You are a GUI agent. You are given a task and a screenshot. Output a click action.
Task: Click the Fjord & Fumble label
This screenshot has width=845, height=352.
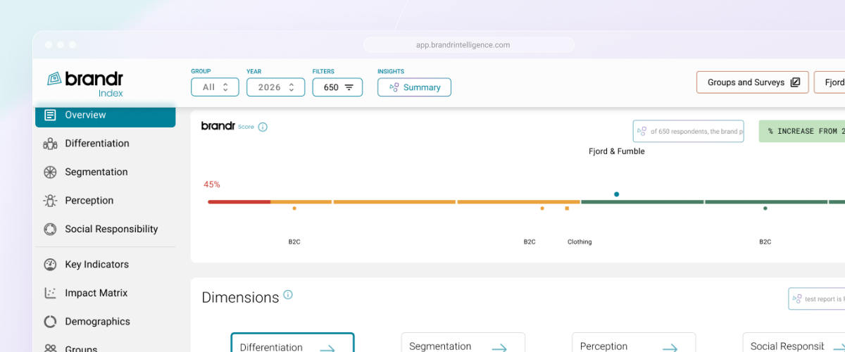coord(617,151)
